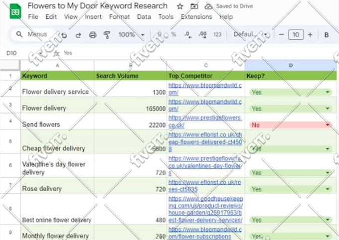The height and width of the screenshot is (240, 339).
Task: Open eflorist roses link for Rose delivery
Action: tap(204, 186)
